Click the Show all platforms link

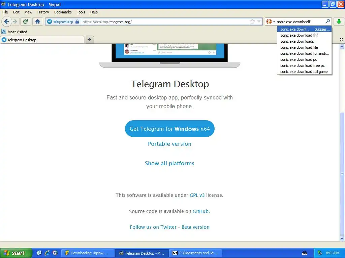170,163
